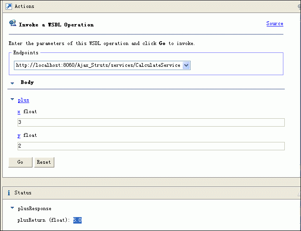Click the plusResponse label
Viewport: 301px width, 231px height.
click(35, 209)
